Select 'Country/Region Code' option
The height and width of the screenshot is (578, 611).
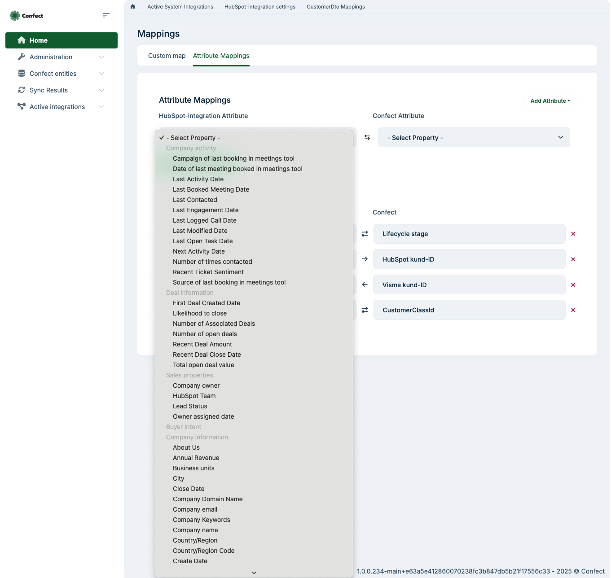tap(254, 551)
